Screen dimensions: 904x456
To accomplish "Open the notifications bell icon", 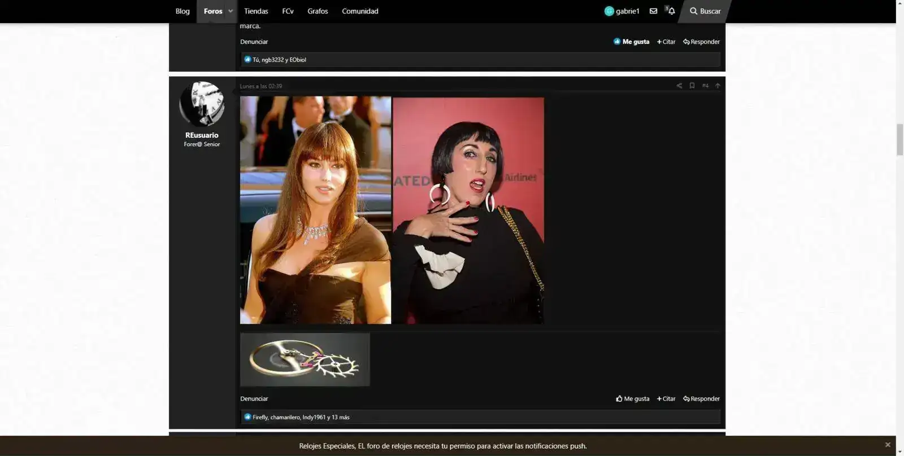I will click(671, 11).
